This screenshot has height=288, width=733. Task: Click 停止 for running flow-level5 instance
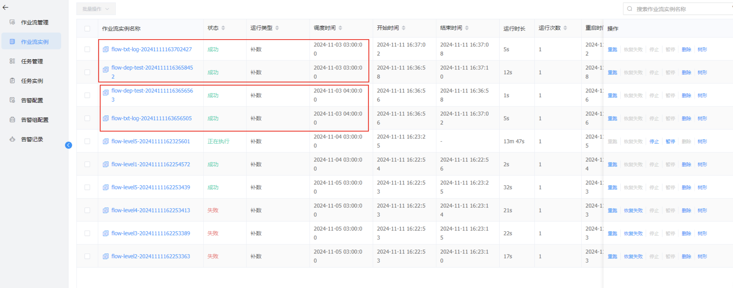[654, 141]
